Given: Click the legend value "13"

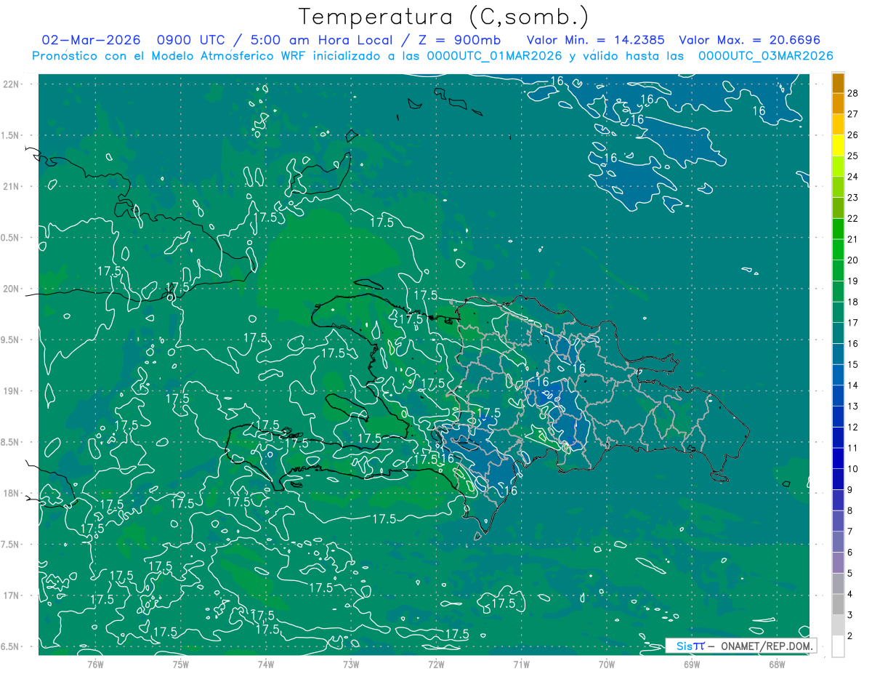Looking at the screenshot, I should pos(853,406).
